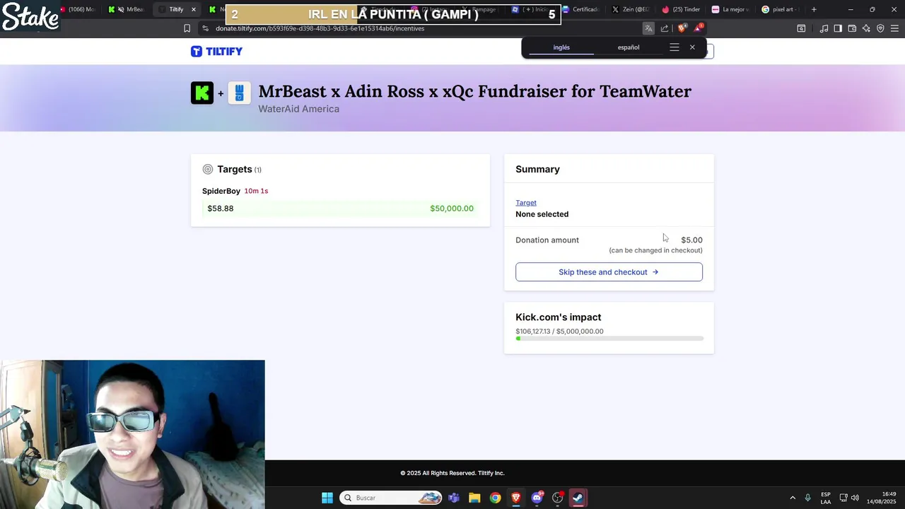This screenshot has width=905, height=509.
Task: Open translate popup options menu icon
Action: [x=675, y=47]
